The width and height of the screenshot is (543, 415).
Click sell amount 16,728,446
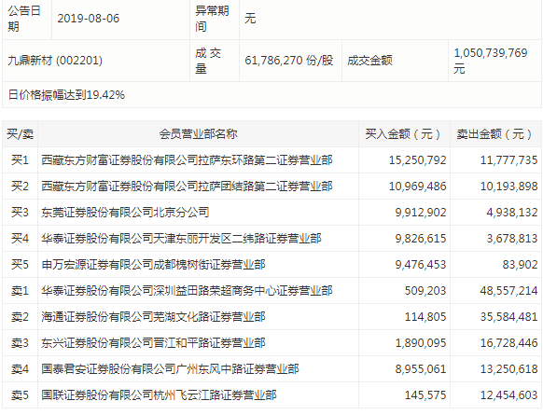coord(508,343)
